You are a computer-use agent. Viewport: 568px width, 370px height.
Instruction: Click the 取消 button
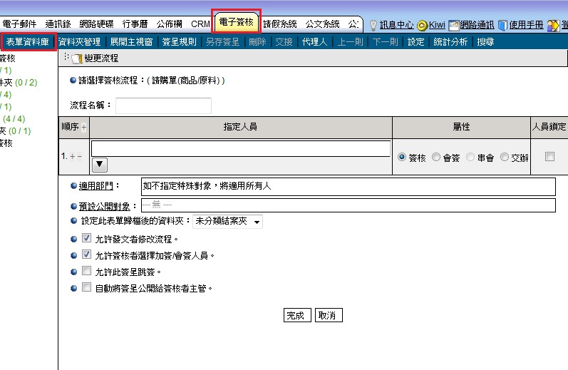click(327, 315)
